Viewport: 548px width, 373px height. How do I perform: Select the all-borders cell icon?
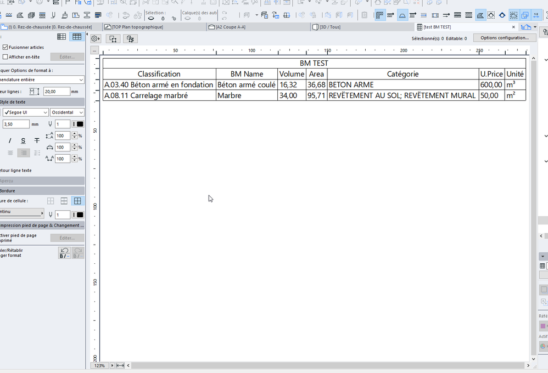[77, 201]
